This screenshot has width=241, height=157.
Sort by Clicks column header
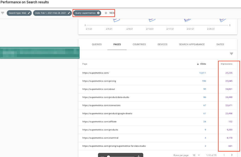(201, 64)
